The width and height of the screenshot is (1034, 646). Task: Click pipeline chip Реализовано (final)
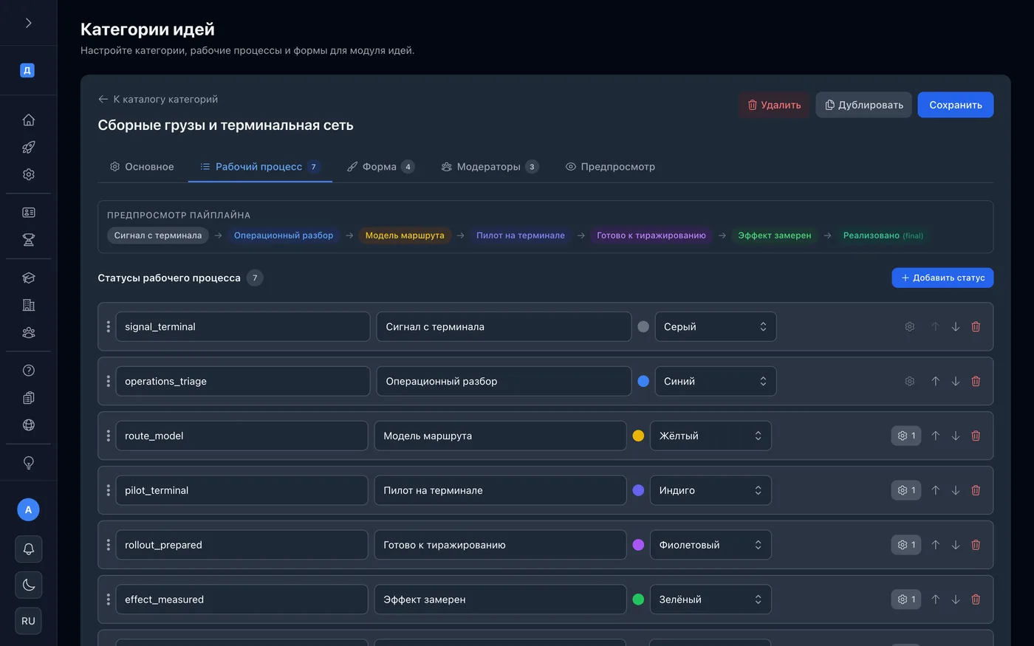click(x=883, y=236)
